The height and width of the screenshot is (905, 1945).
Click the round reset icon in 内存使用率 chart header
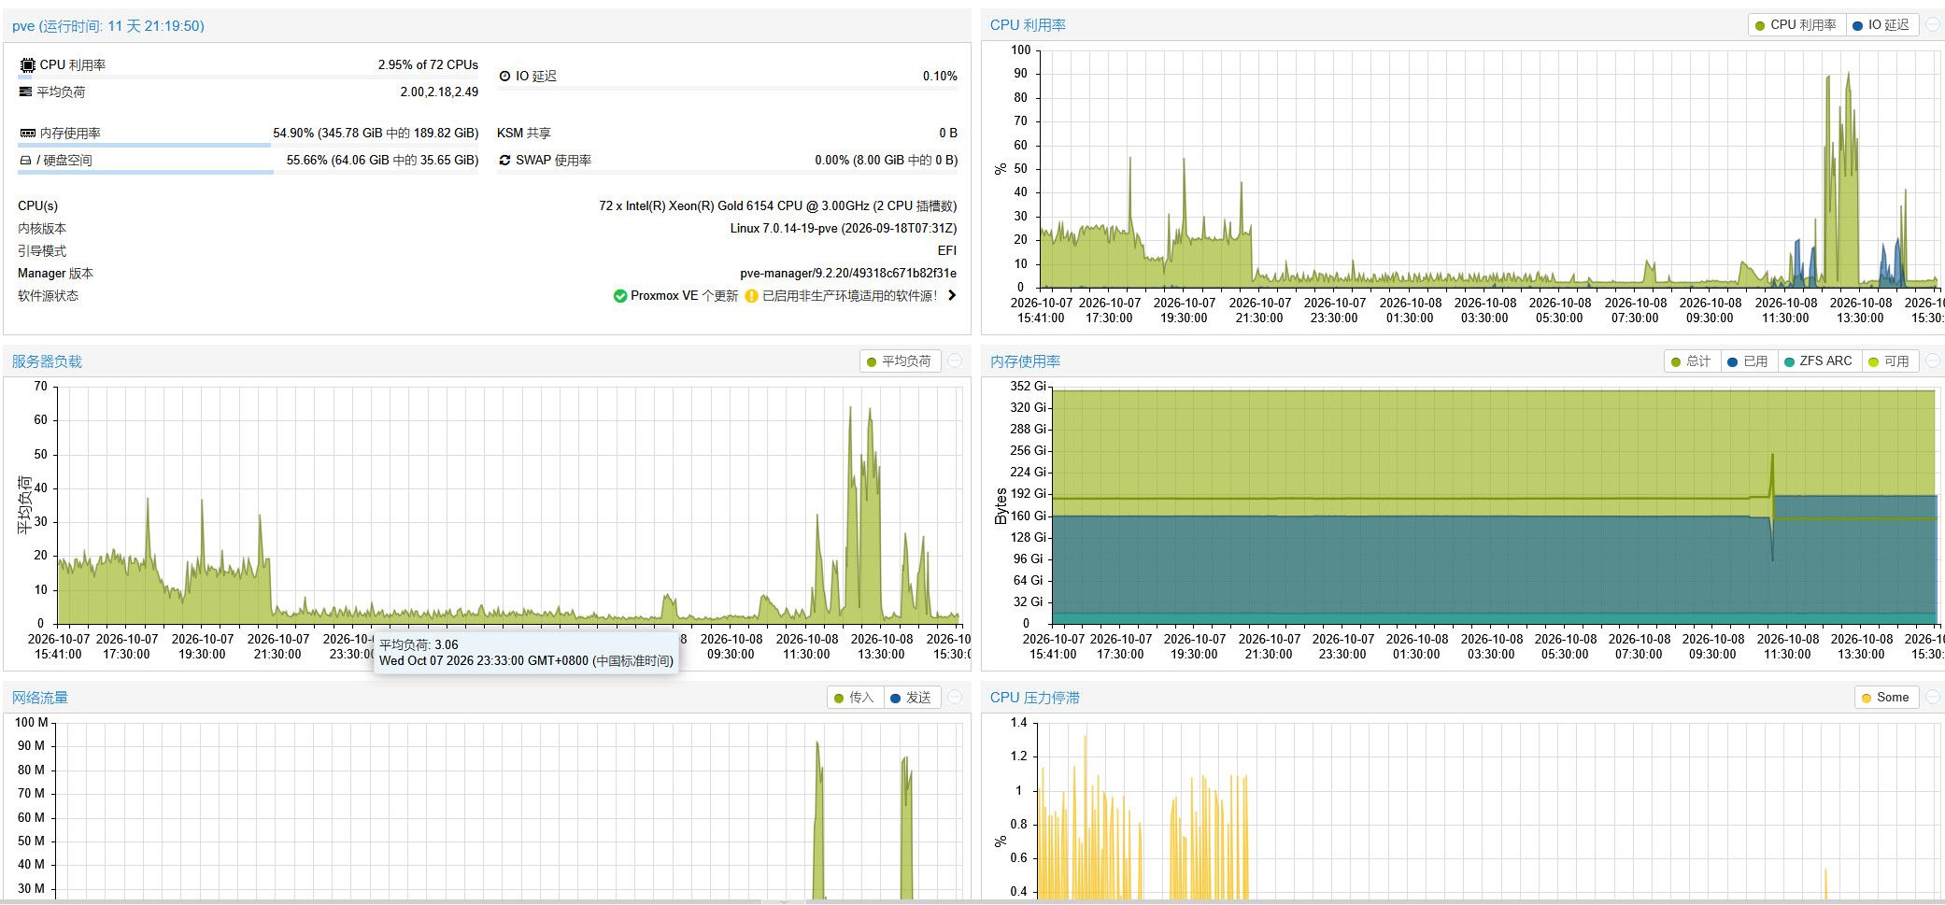tap(1933, 361)
